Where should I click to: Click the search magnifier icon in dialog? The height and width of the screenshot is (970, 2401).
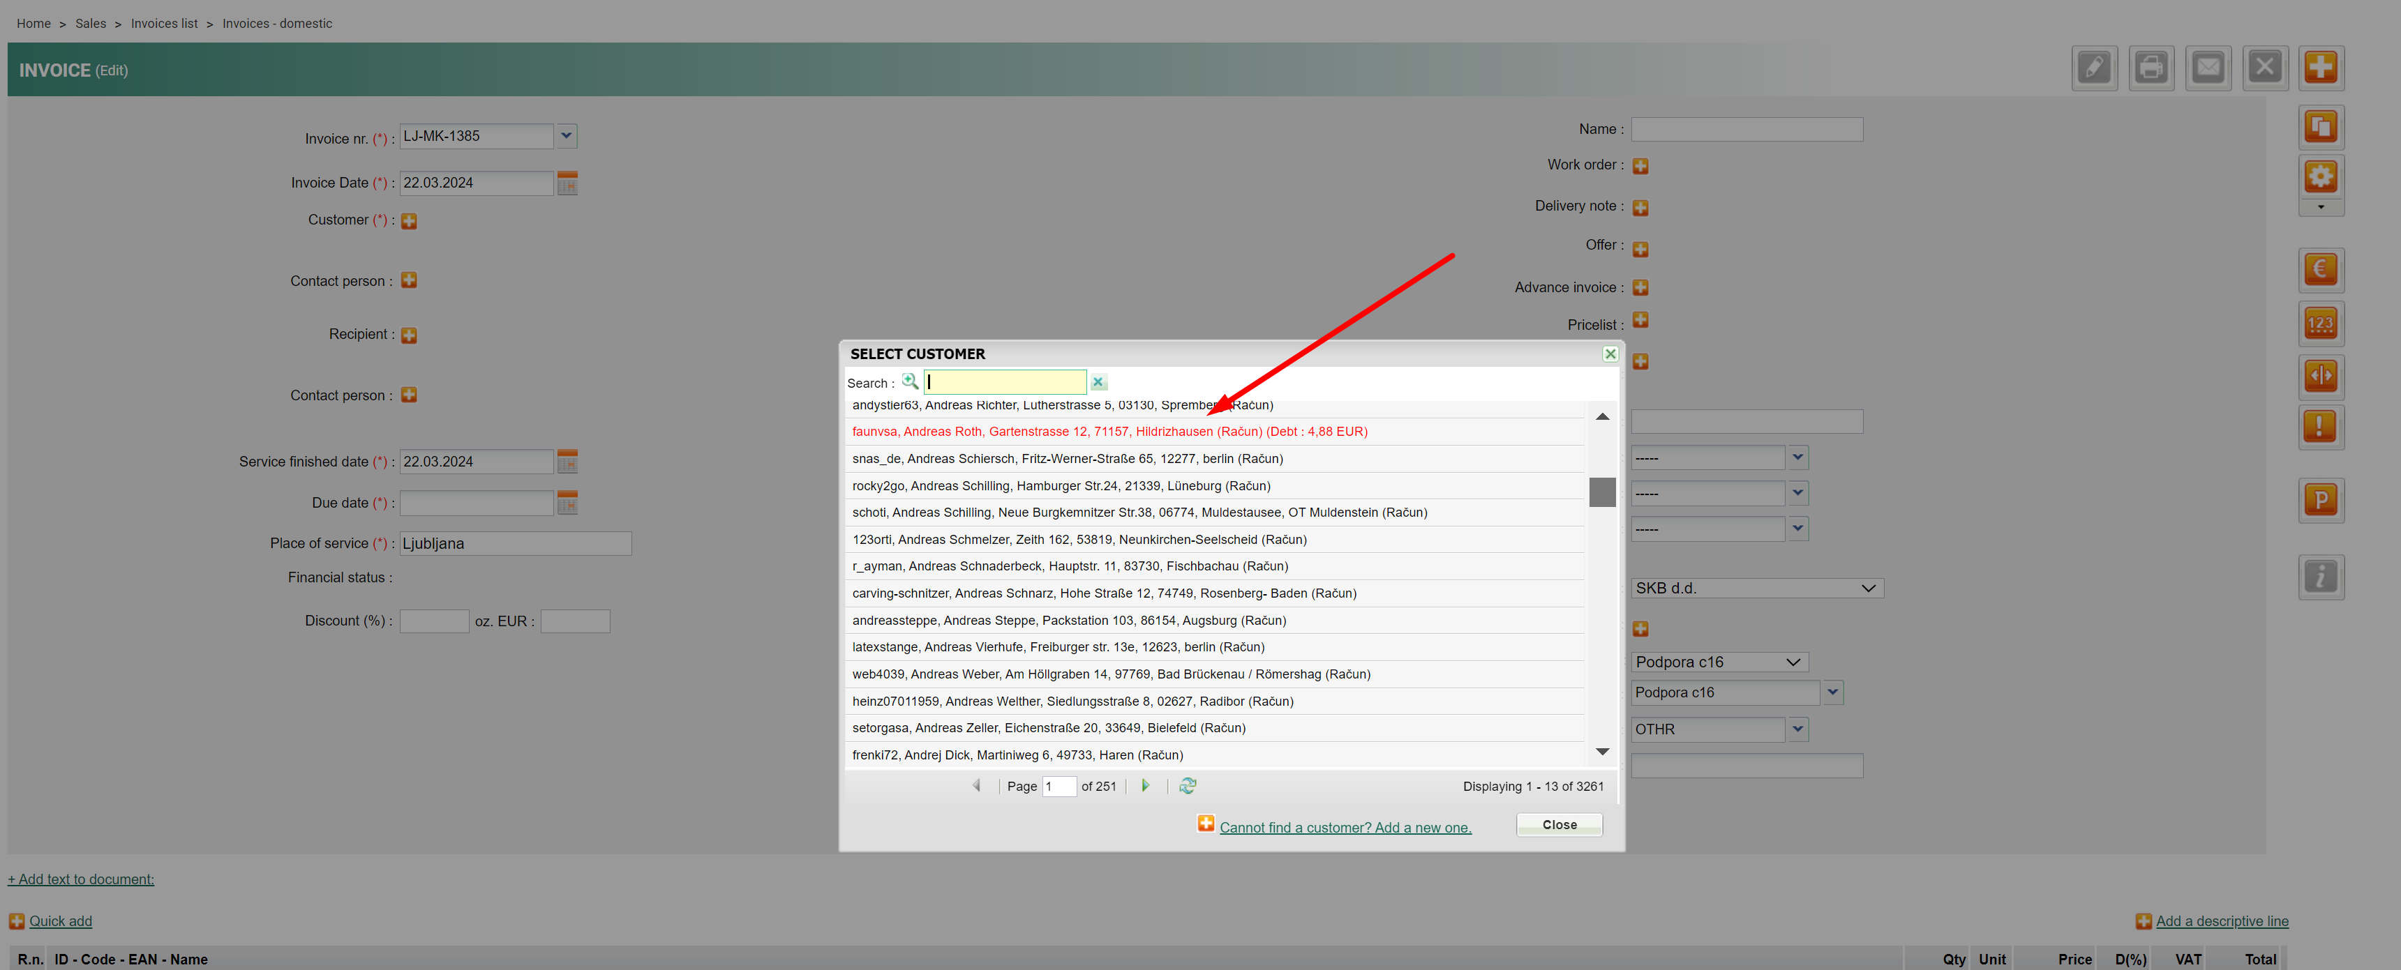(910, 381)
